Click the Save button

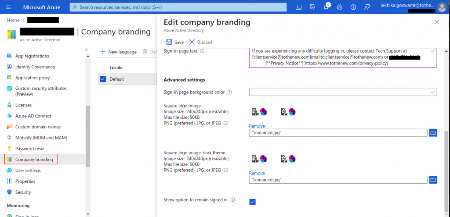(175, 42)
